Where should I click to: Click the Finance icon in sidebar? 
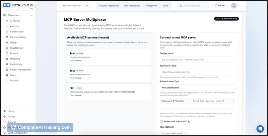7,53
